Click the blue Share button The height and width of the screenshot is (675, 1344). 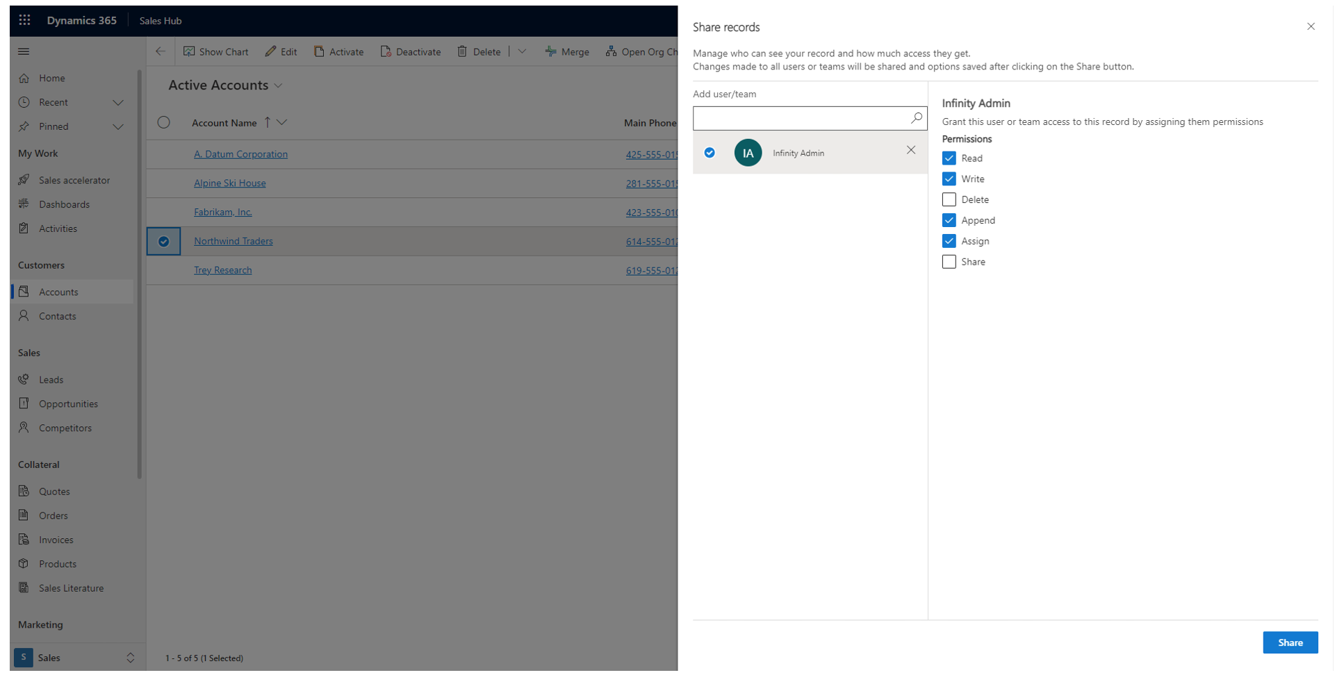[x=1290, y=642]
